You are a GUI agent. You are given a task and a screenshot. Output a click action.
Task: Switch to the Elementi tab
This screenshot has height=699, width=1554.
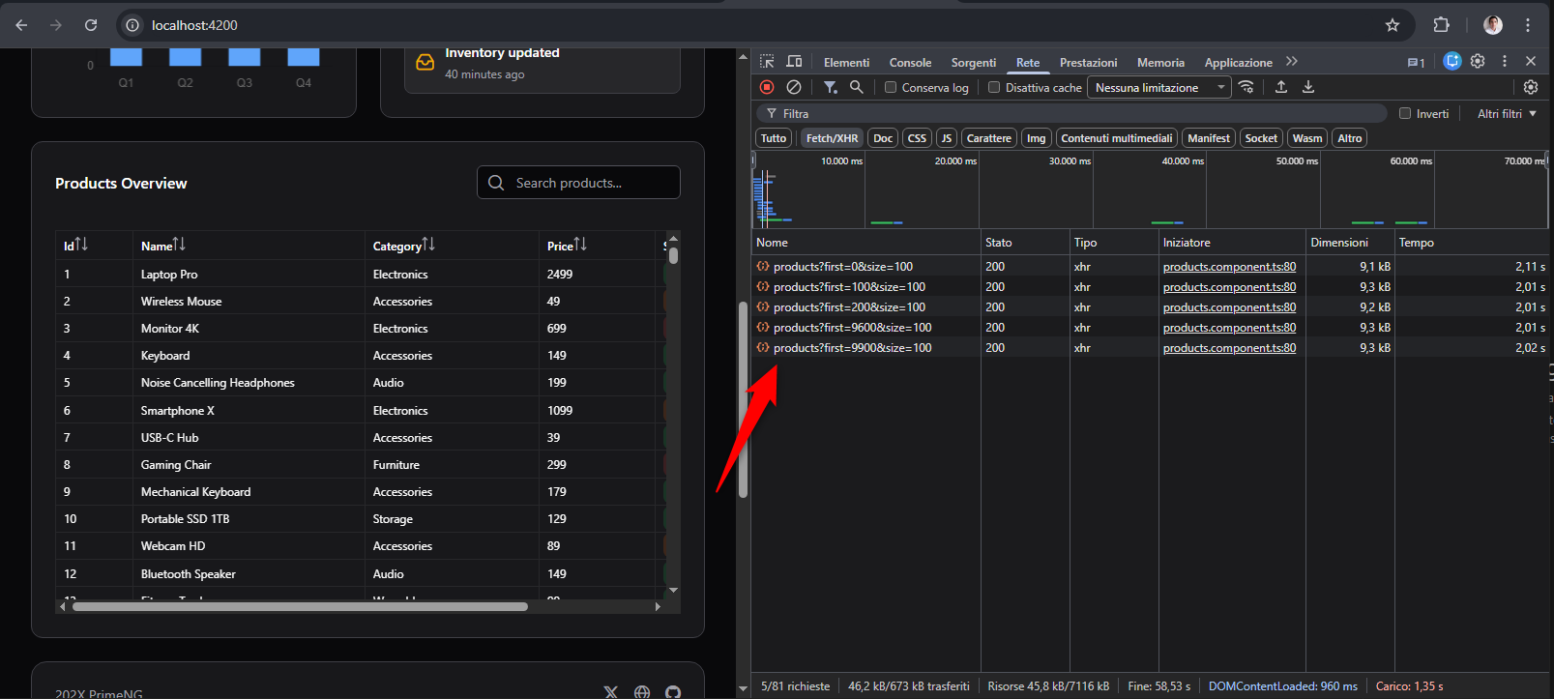tap(847, 63)
